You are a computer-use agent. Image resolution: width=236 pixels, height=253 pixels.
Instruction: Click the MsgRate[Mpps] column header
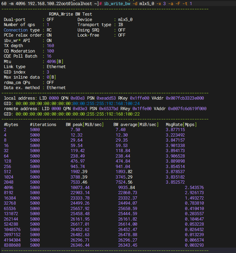(x=181, y=124)
